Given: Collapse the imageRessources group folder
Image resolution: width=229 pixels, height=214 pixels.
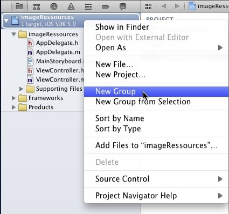Looking at the screenshot, I should 14,34.
